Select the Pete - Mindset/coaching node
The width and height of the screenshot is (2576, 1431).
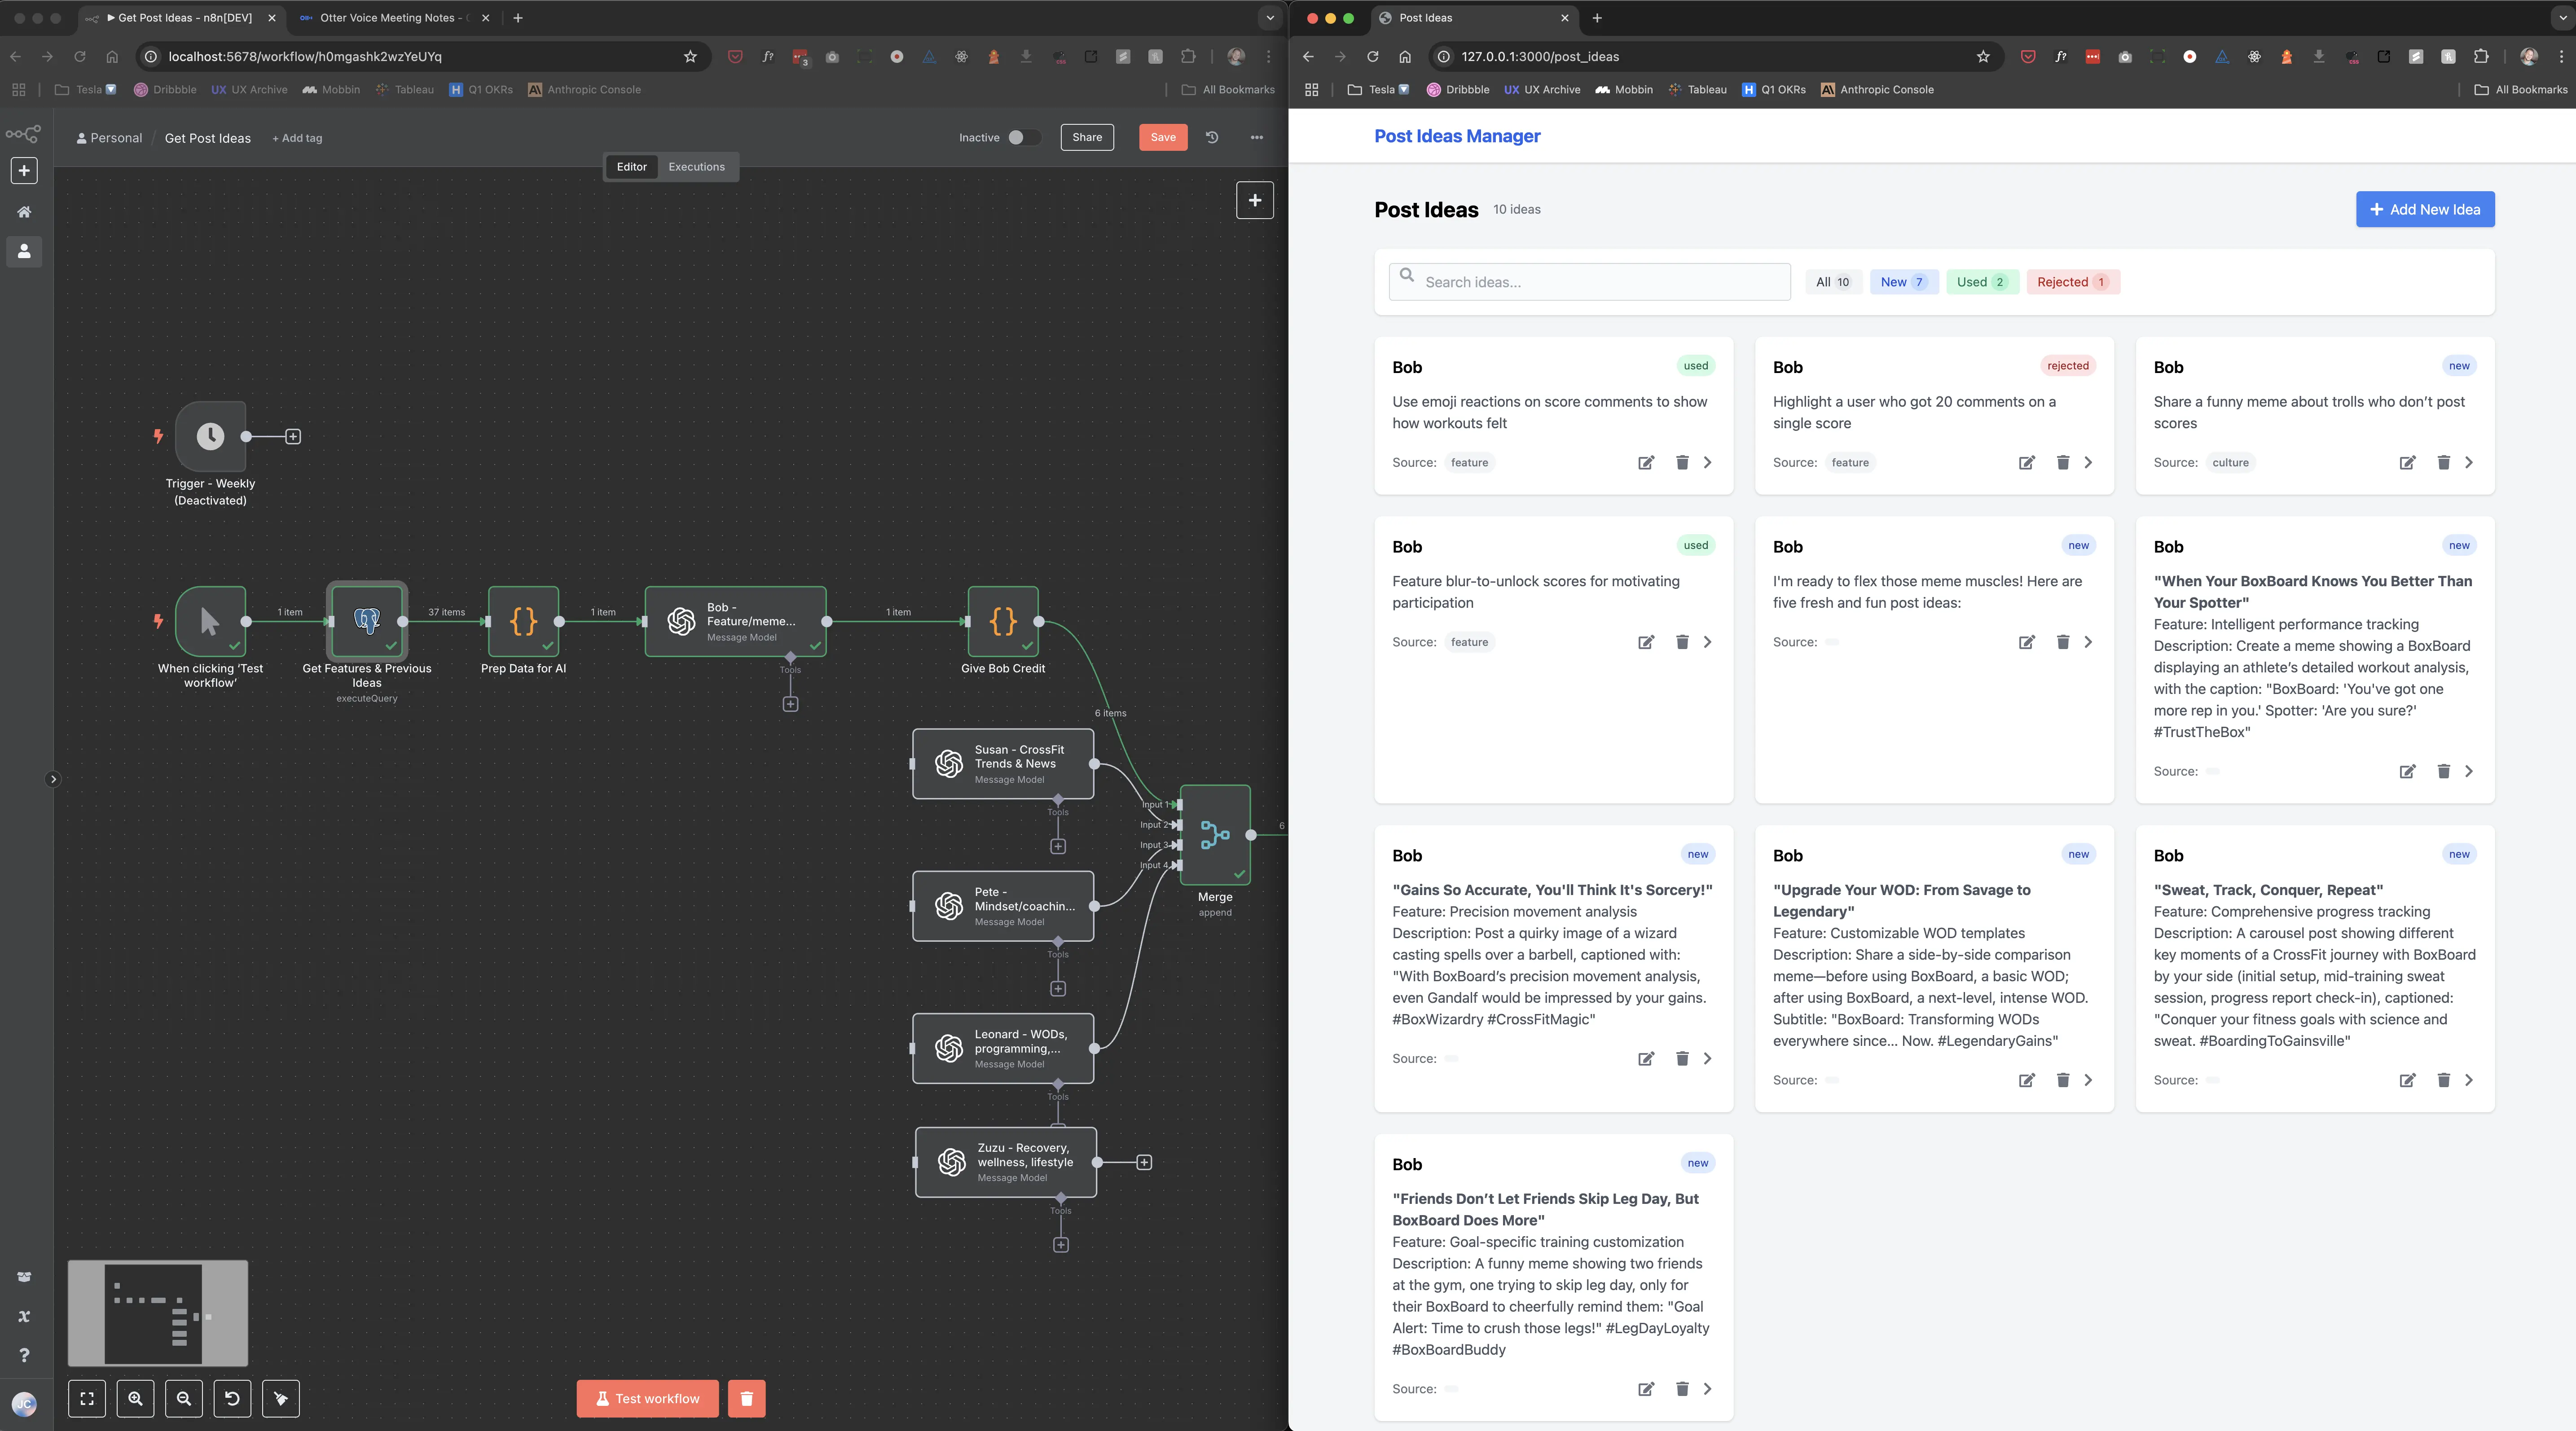1003,906
